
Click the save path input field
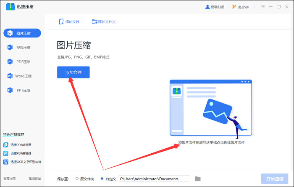[x=155, y=179]
